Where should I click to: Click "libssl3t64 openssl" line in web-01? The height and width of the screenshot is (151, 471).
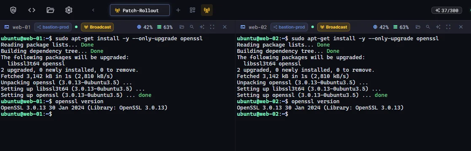click(x=36, y=64)
